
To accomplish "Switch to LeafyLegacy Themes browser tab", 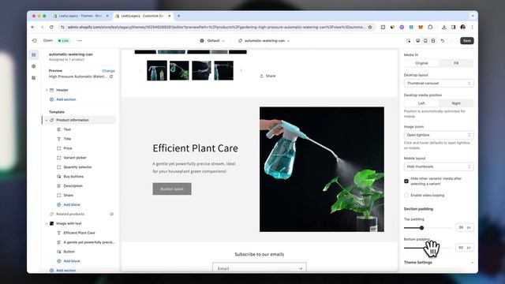I will [x=80, y=16].
